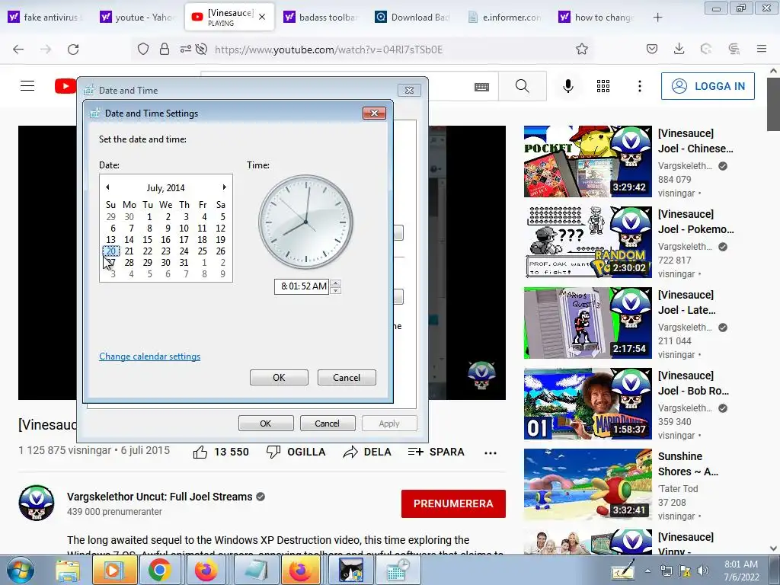Click the YouTube search magnifier button
Image resolution: width=780 pixels, height=585 pixels.
(x=523, y=86)
